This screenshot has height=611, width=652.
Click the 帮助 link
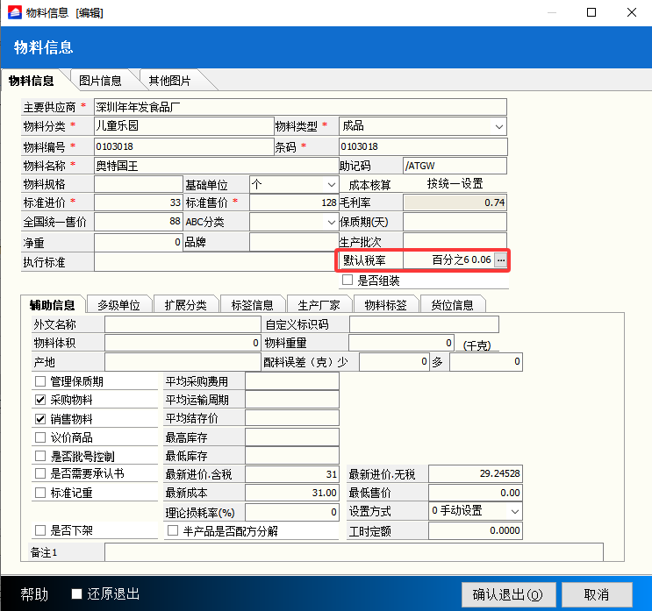point(34,594)
